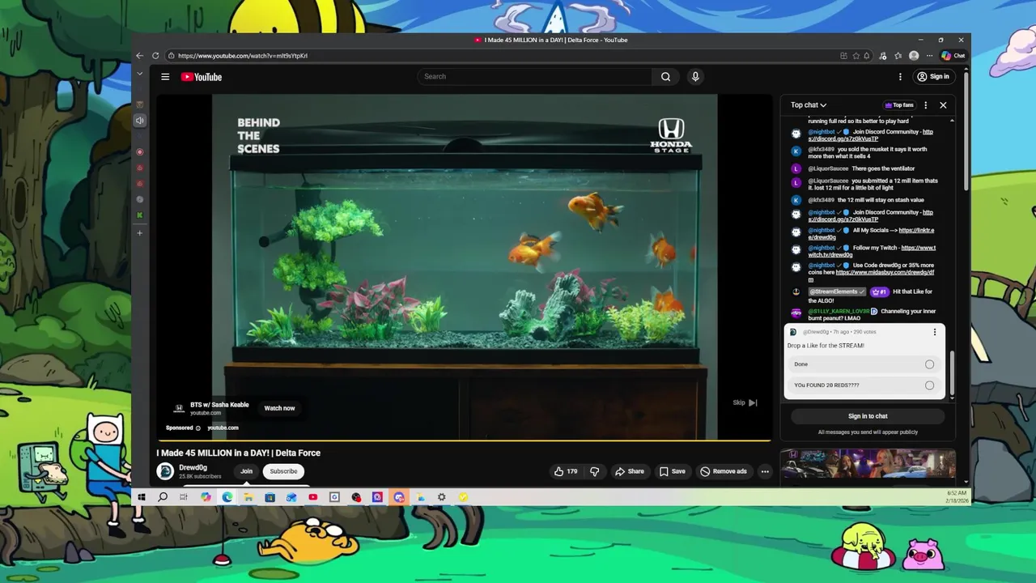
Task: Open Edge favorites list icon
Action: [898, 56]
